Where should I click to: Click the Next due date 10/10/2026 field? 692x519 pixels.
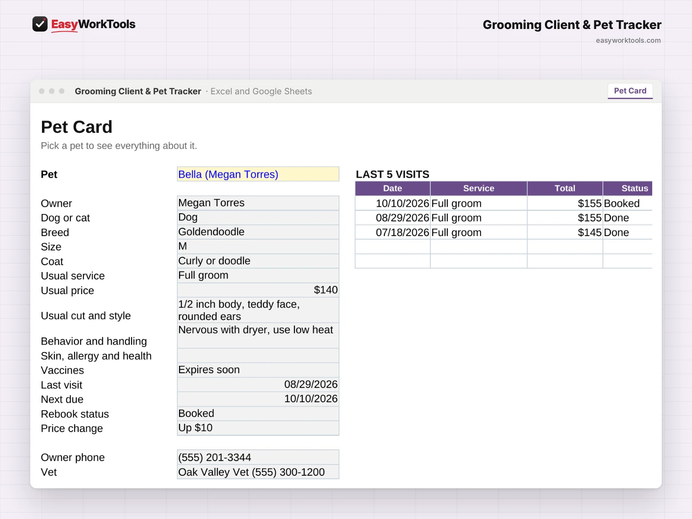pos(258,399)
